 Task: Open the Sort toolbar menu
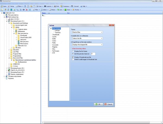coord(61,10)
